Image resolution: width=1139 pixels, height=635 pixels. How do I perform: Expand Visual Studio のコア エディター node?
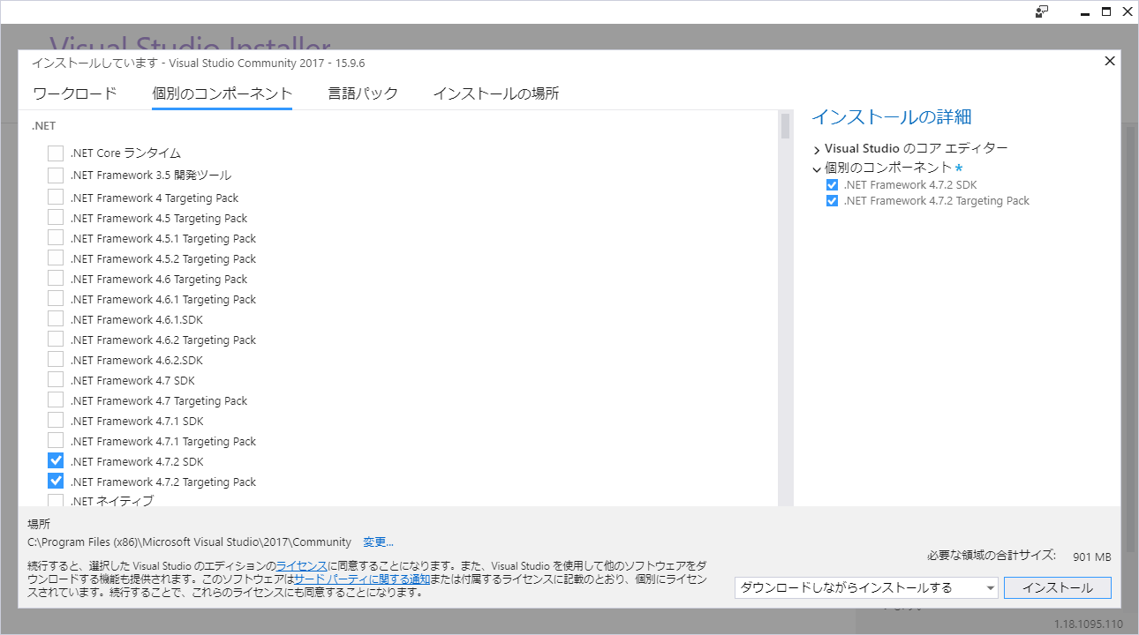(x=817, y=149)
